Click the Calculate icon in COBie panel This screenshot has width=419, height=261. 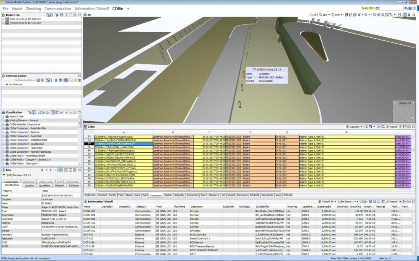[x=348, y=127]
